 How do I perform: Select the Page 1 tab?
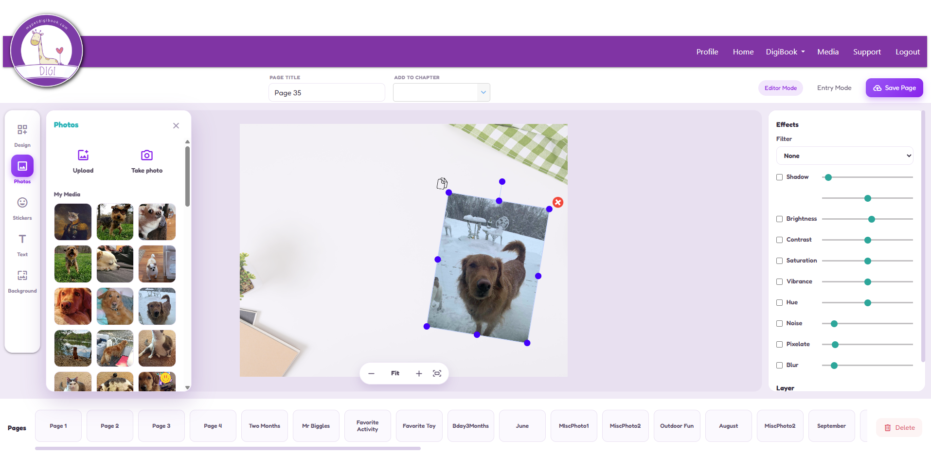(x=58, y=426)
